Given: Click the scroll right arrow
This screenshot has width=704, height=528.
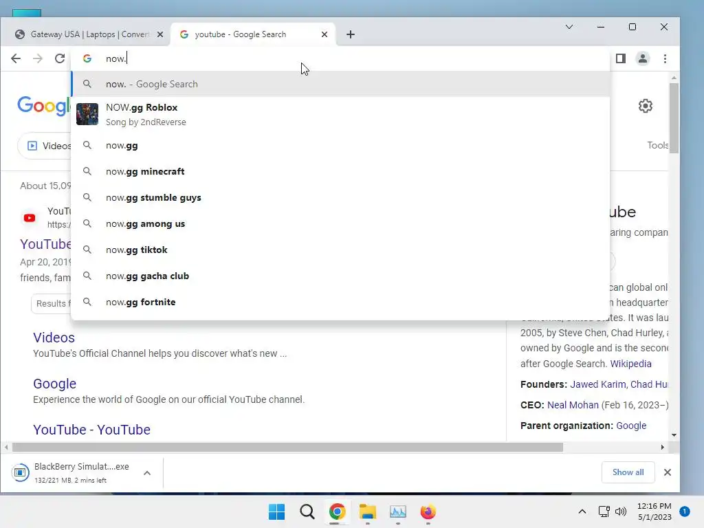Looking at the screenshot, I should [662, 447].
